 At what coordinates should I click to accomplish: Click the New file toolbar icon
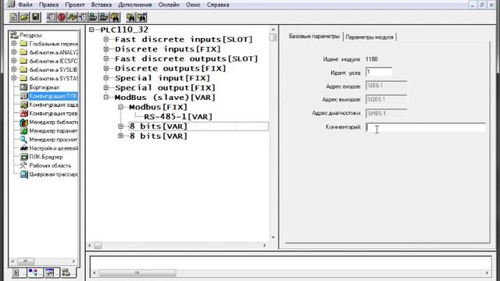[x=14, y=17]
